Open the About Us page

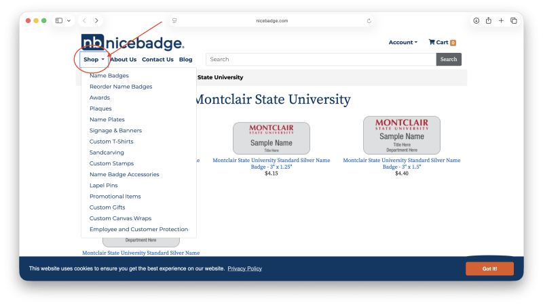[x=124, y=60]
